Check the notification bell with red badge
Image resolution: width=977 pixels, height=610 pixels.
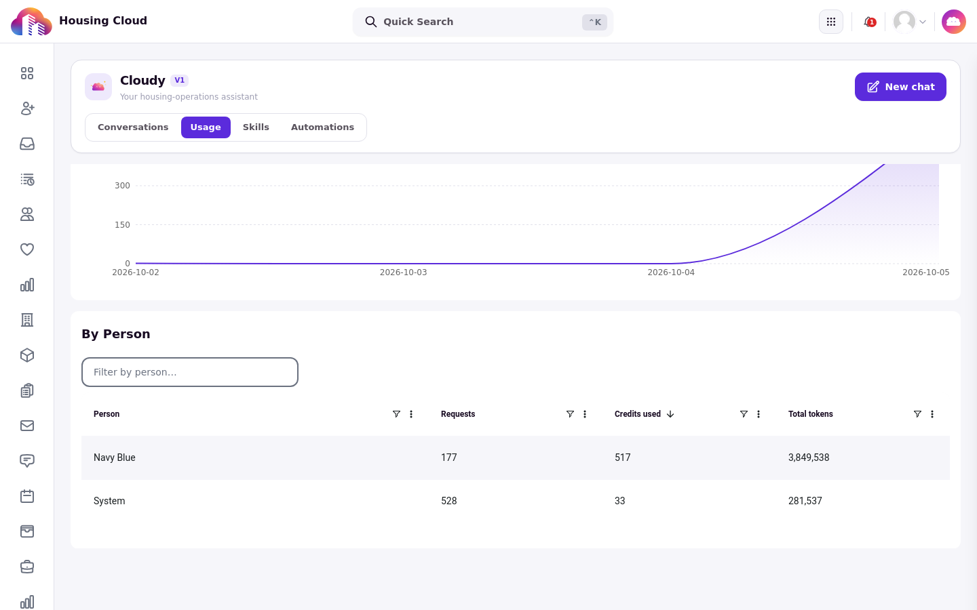[869, 22]
